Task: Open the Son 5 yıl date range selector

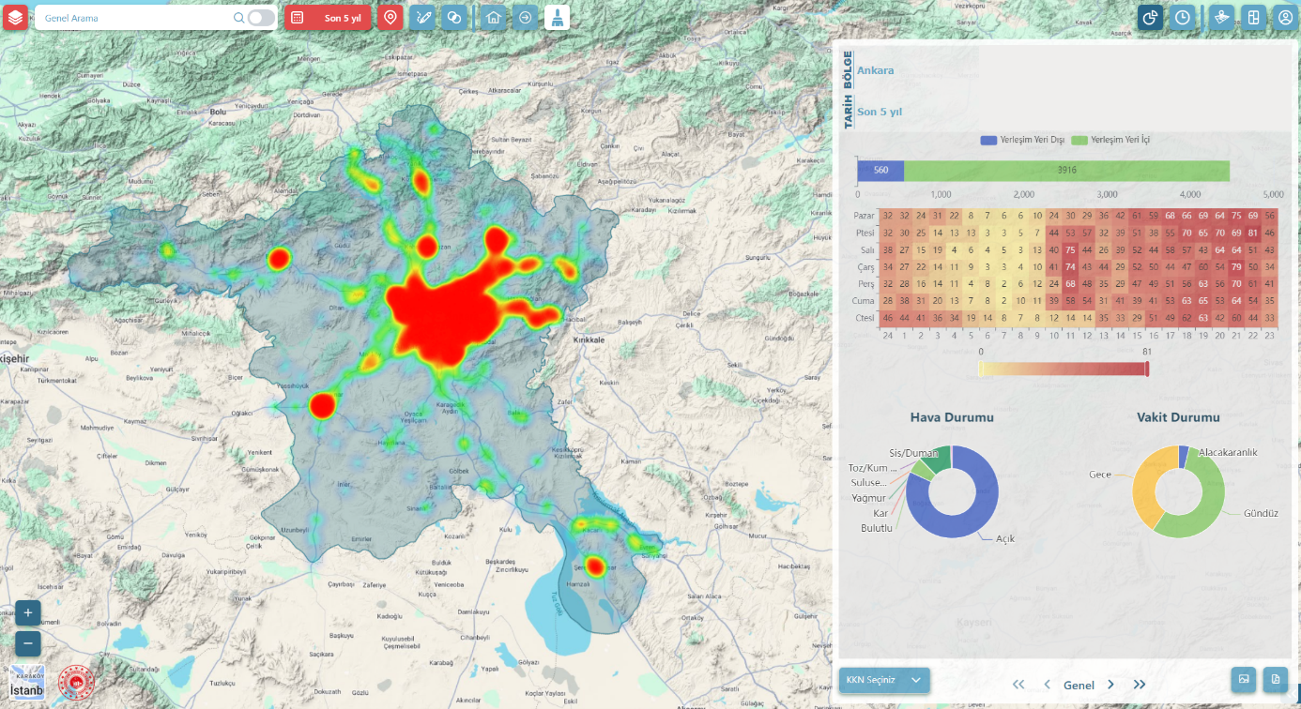Action: pyautogui.click(x=329, y=18)
